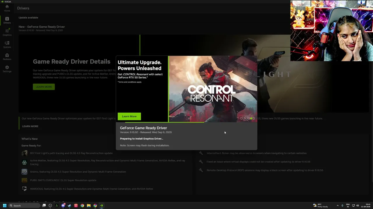The height and width of the screenshot is (209, 373).
Task: Click the 'Update available' text
Action: click(x=28, y=18)
